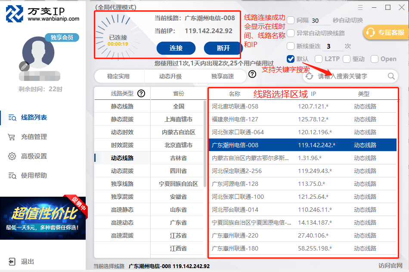Click the shopping cart icon for 充值管理
The image size is (409, 272).
click(12, 137)
